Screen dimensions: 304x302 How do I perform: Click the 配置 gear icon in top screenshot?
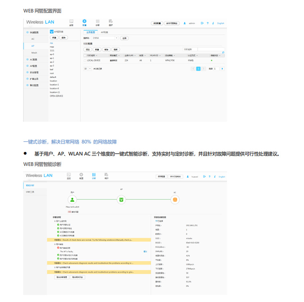pos(84,21)
